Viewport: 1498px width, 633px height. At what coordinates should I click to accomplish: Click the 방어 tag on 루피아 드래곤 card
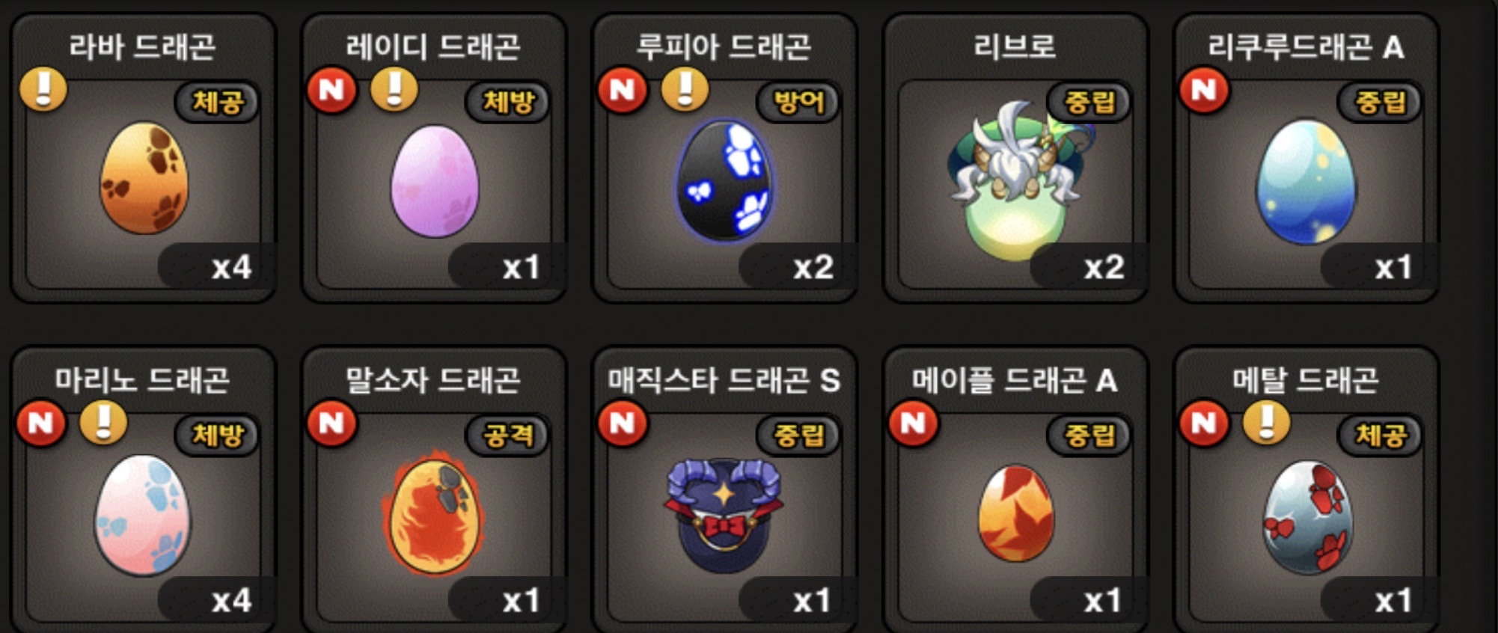pyautogui.click(x=798, y=101)
